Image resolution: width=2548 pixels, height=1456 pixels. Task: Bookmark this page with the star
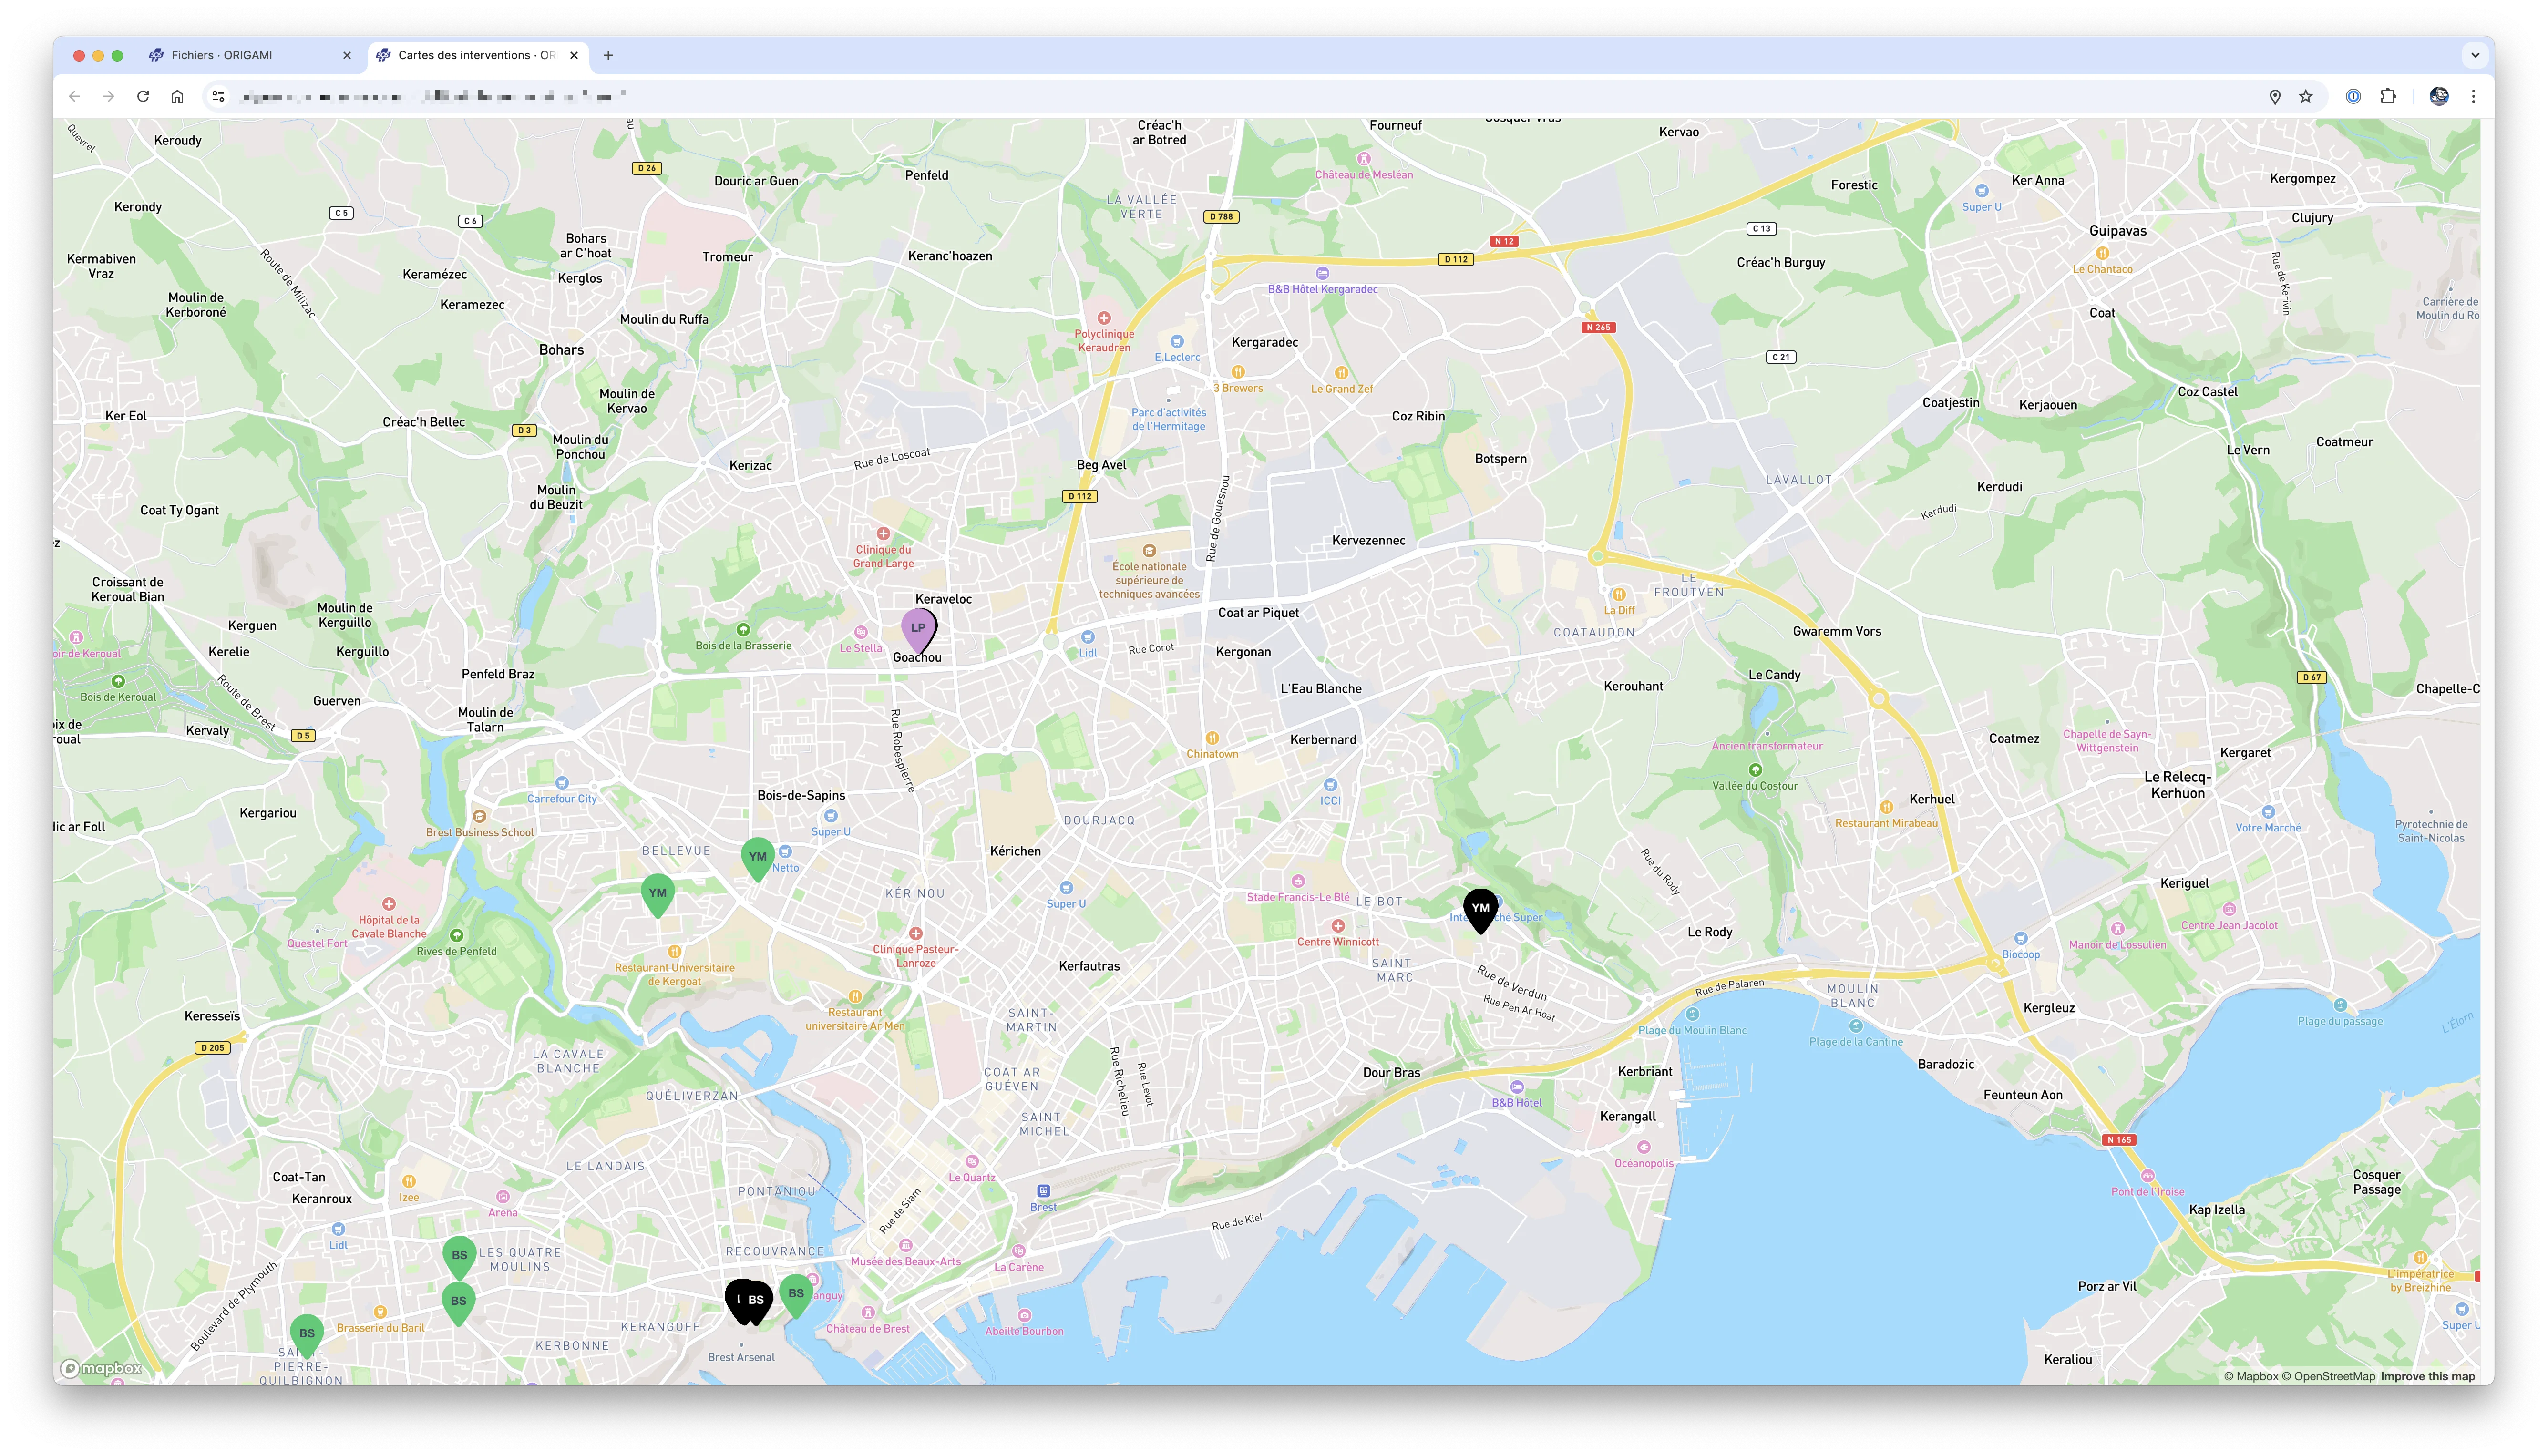point(2306,96)
